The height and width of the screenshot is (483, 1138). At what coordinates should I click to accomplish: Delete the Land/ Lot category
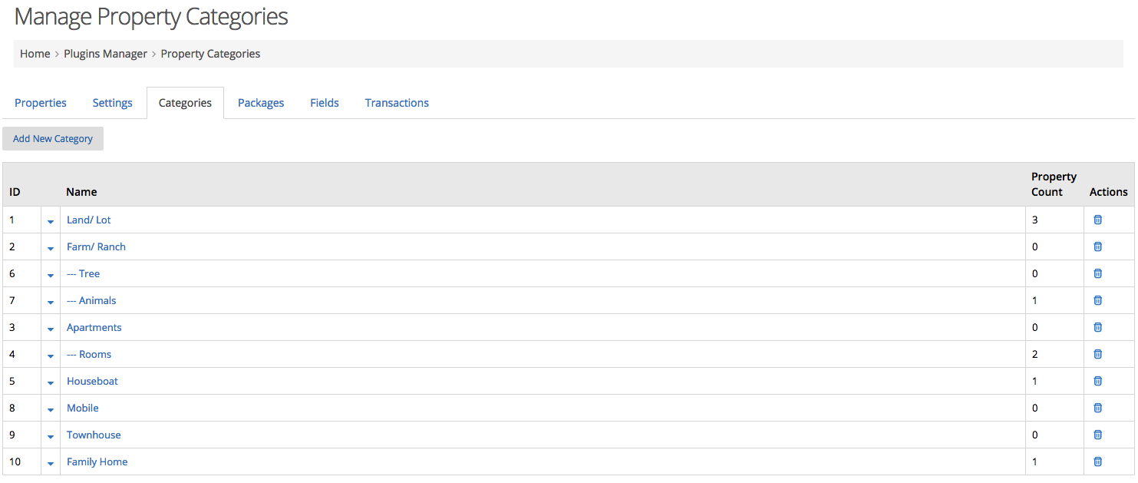point(1097,220)
